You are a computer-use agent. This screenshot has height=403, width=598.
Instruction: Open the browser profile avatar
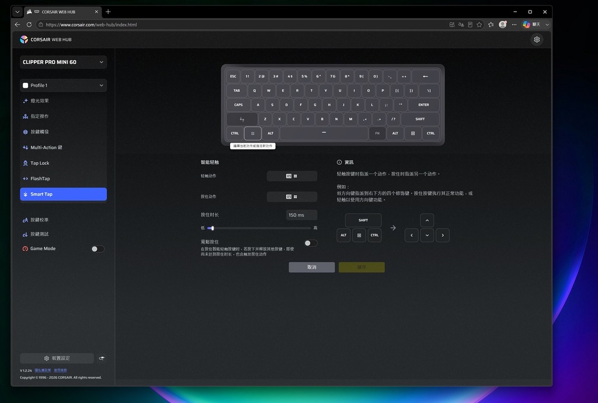click(503, 25)
